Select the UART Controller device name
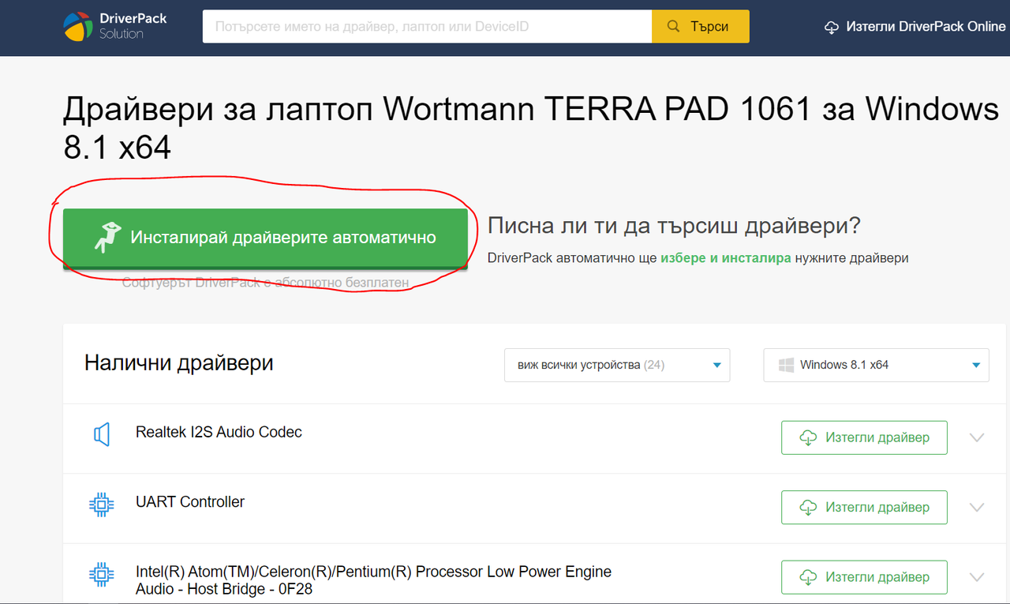The width and height of the screenshot is (1010, 604). coord(190,501)
